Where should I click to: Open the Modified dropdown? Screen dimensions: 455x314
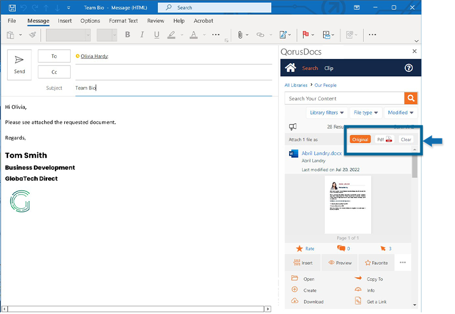pyautogui.click(x=401, y=112)
